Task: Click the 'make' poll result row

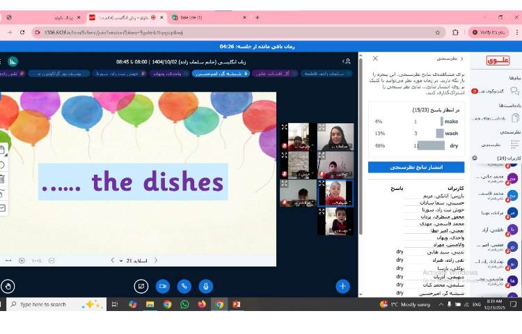Action: click(416, 122)
